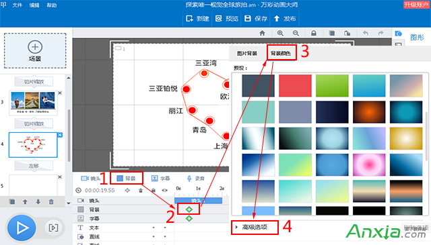The image size is (431, 245).
Task: Move scene up with arrow icon
Action: (x=25, y=201)
